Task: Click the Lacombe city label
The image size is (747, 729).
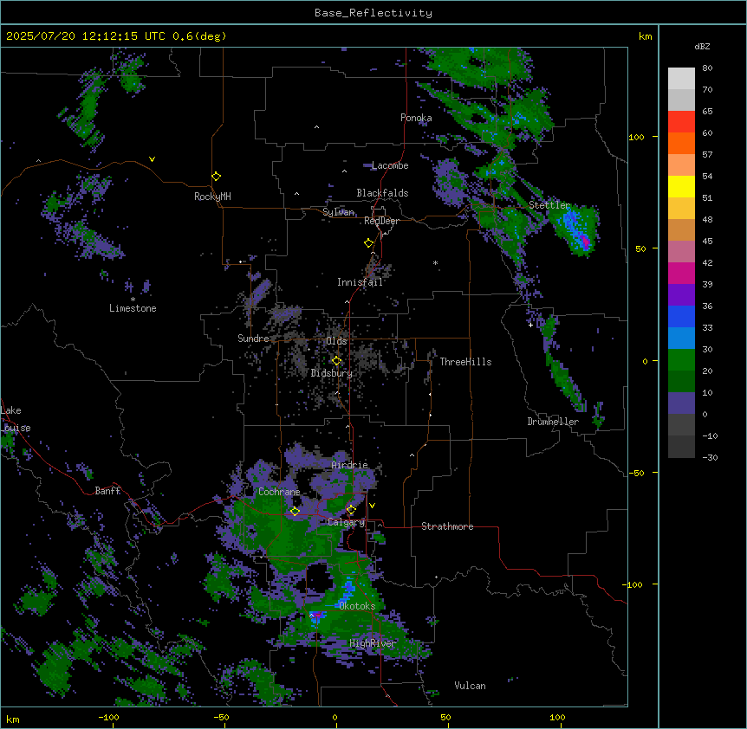Action: 390,165
